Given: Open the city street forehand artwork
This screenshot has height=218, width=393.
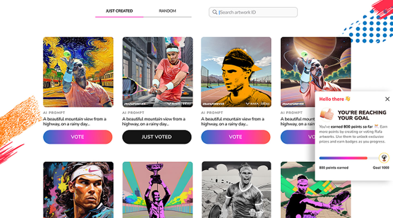Looking at the screenshot, I should [x=157, y=72].
